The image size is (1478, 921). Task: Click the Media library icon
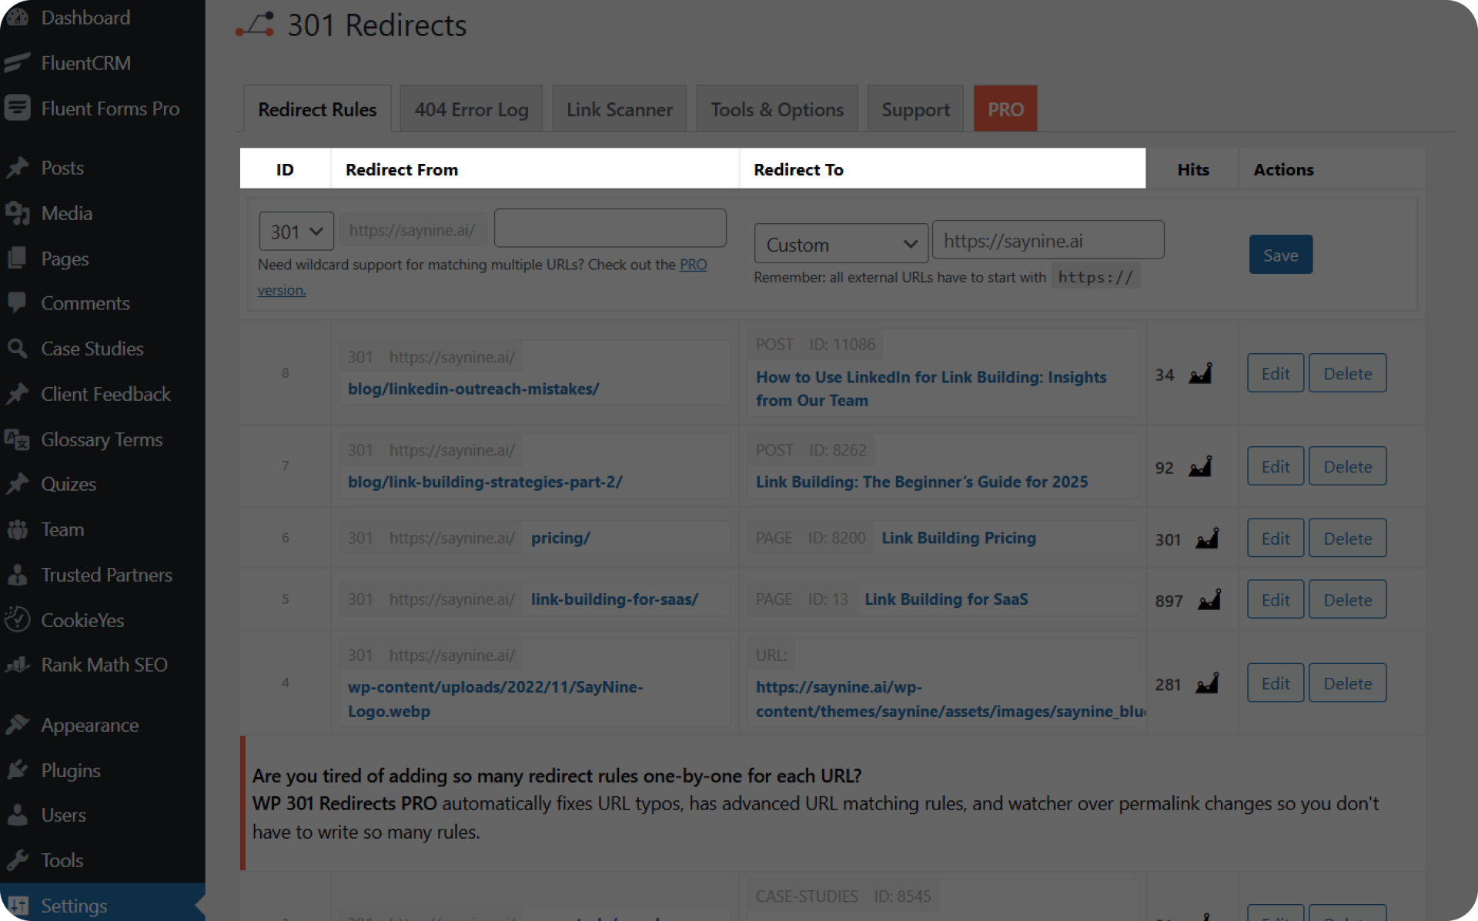[18, 212]
